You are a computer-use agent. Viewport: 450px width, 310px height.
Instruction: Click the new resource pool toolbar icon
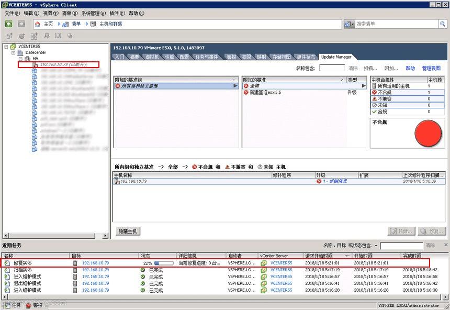tap(22, 36)
